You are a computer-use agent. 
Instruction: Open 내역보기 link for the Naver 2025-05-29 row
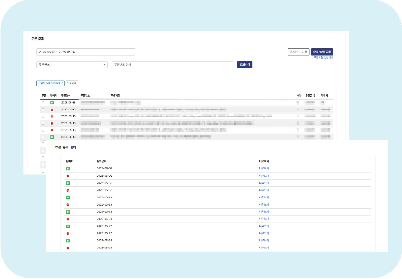coord(264,197)
